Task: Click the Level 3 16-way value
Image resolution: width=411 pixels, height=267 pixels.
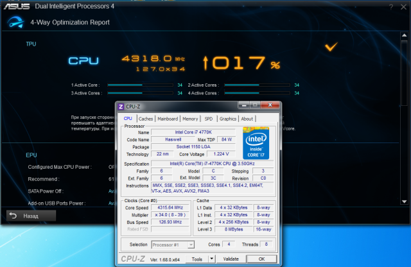Action: click(263, 229)
